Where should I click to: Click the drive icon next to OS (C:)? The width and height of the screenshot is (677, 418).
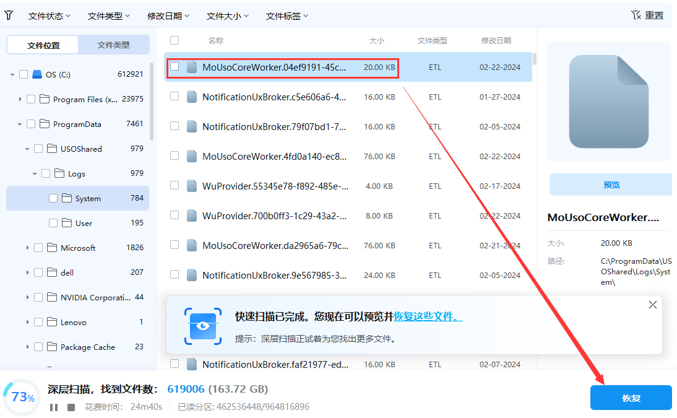click(x=38, y=74)
